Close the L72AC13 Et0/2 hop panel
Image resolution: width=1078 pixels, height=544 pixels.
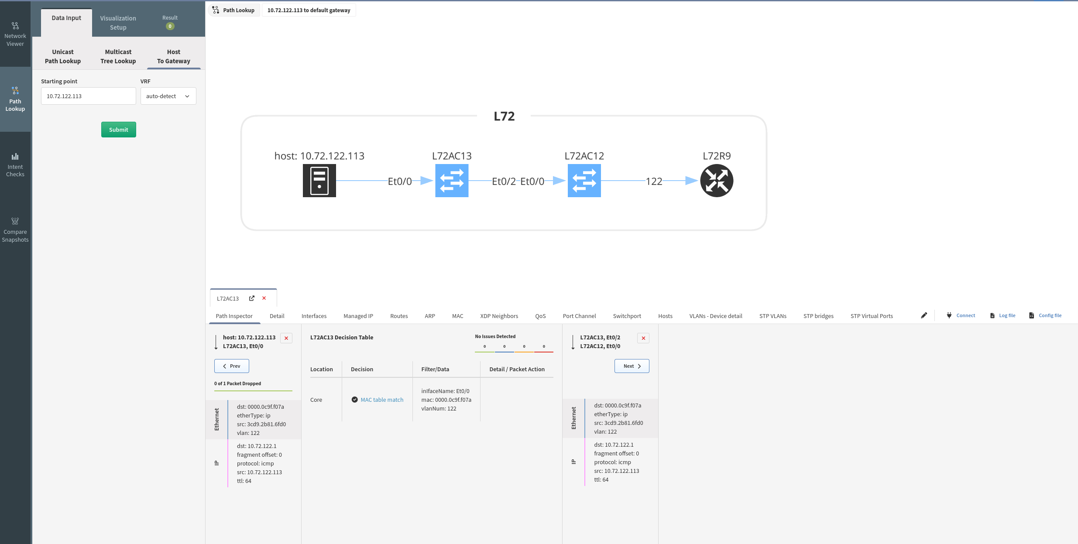click(x=643, y=338)
